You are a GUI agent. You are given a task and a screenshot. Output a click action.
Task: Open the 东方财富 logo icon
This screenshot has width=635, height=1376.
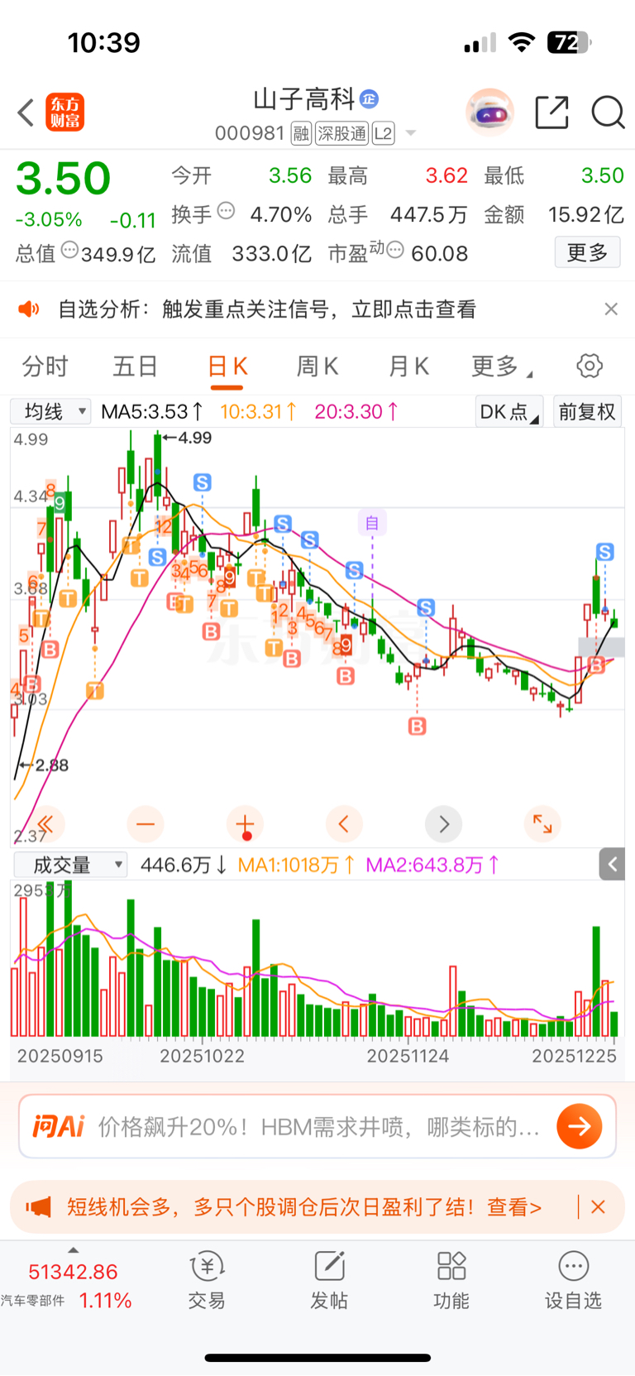(x=64, y=113)
